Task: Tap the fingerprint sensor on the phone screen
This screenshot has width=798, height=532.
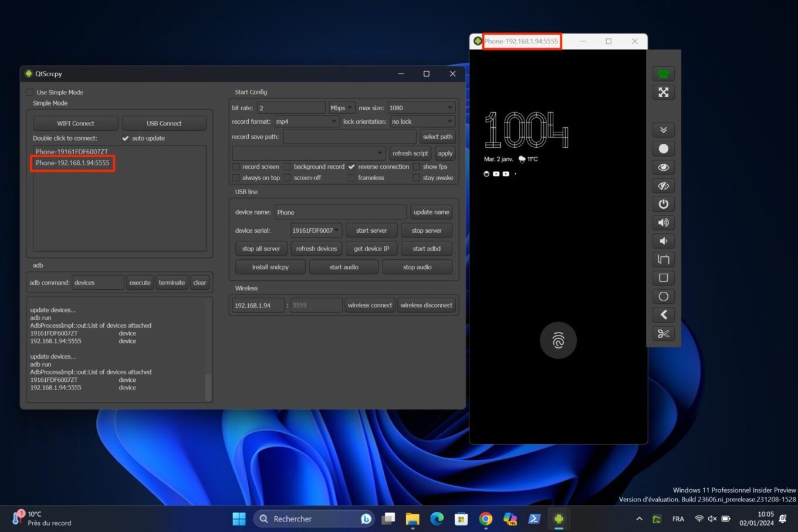Action: click(x=558, y=340)
